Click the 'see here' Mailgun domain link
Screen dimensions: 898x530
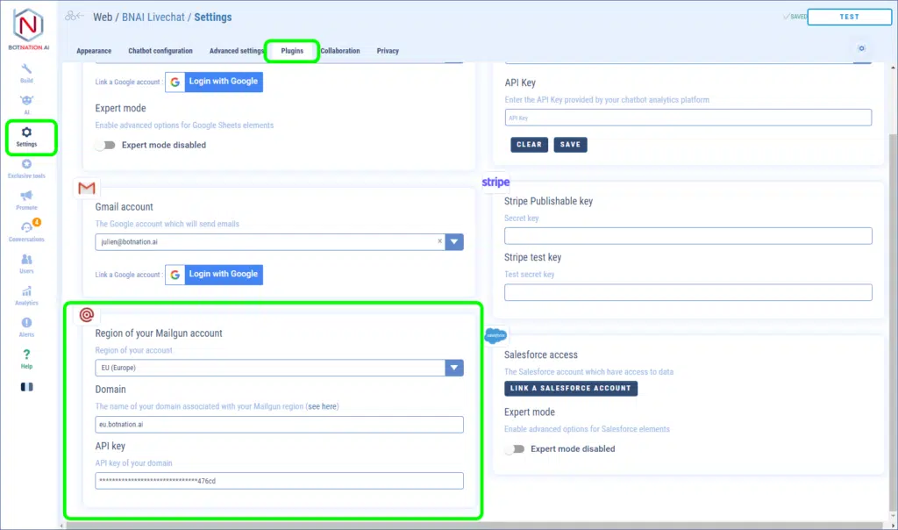click(x=322, y=406)
